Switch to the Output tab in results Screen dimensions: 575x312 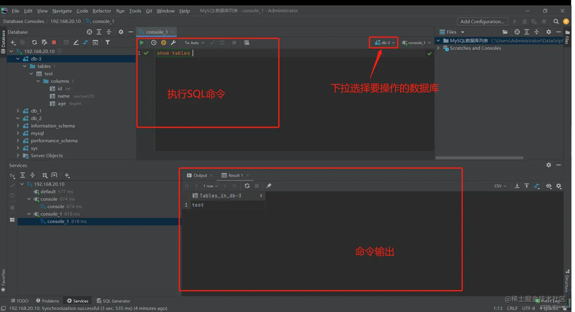[199, 175]
